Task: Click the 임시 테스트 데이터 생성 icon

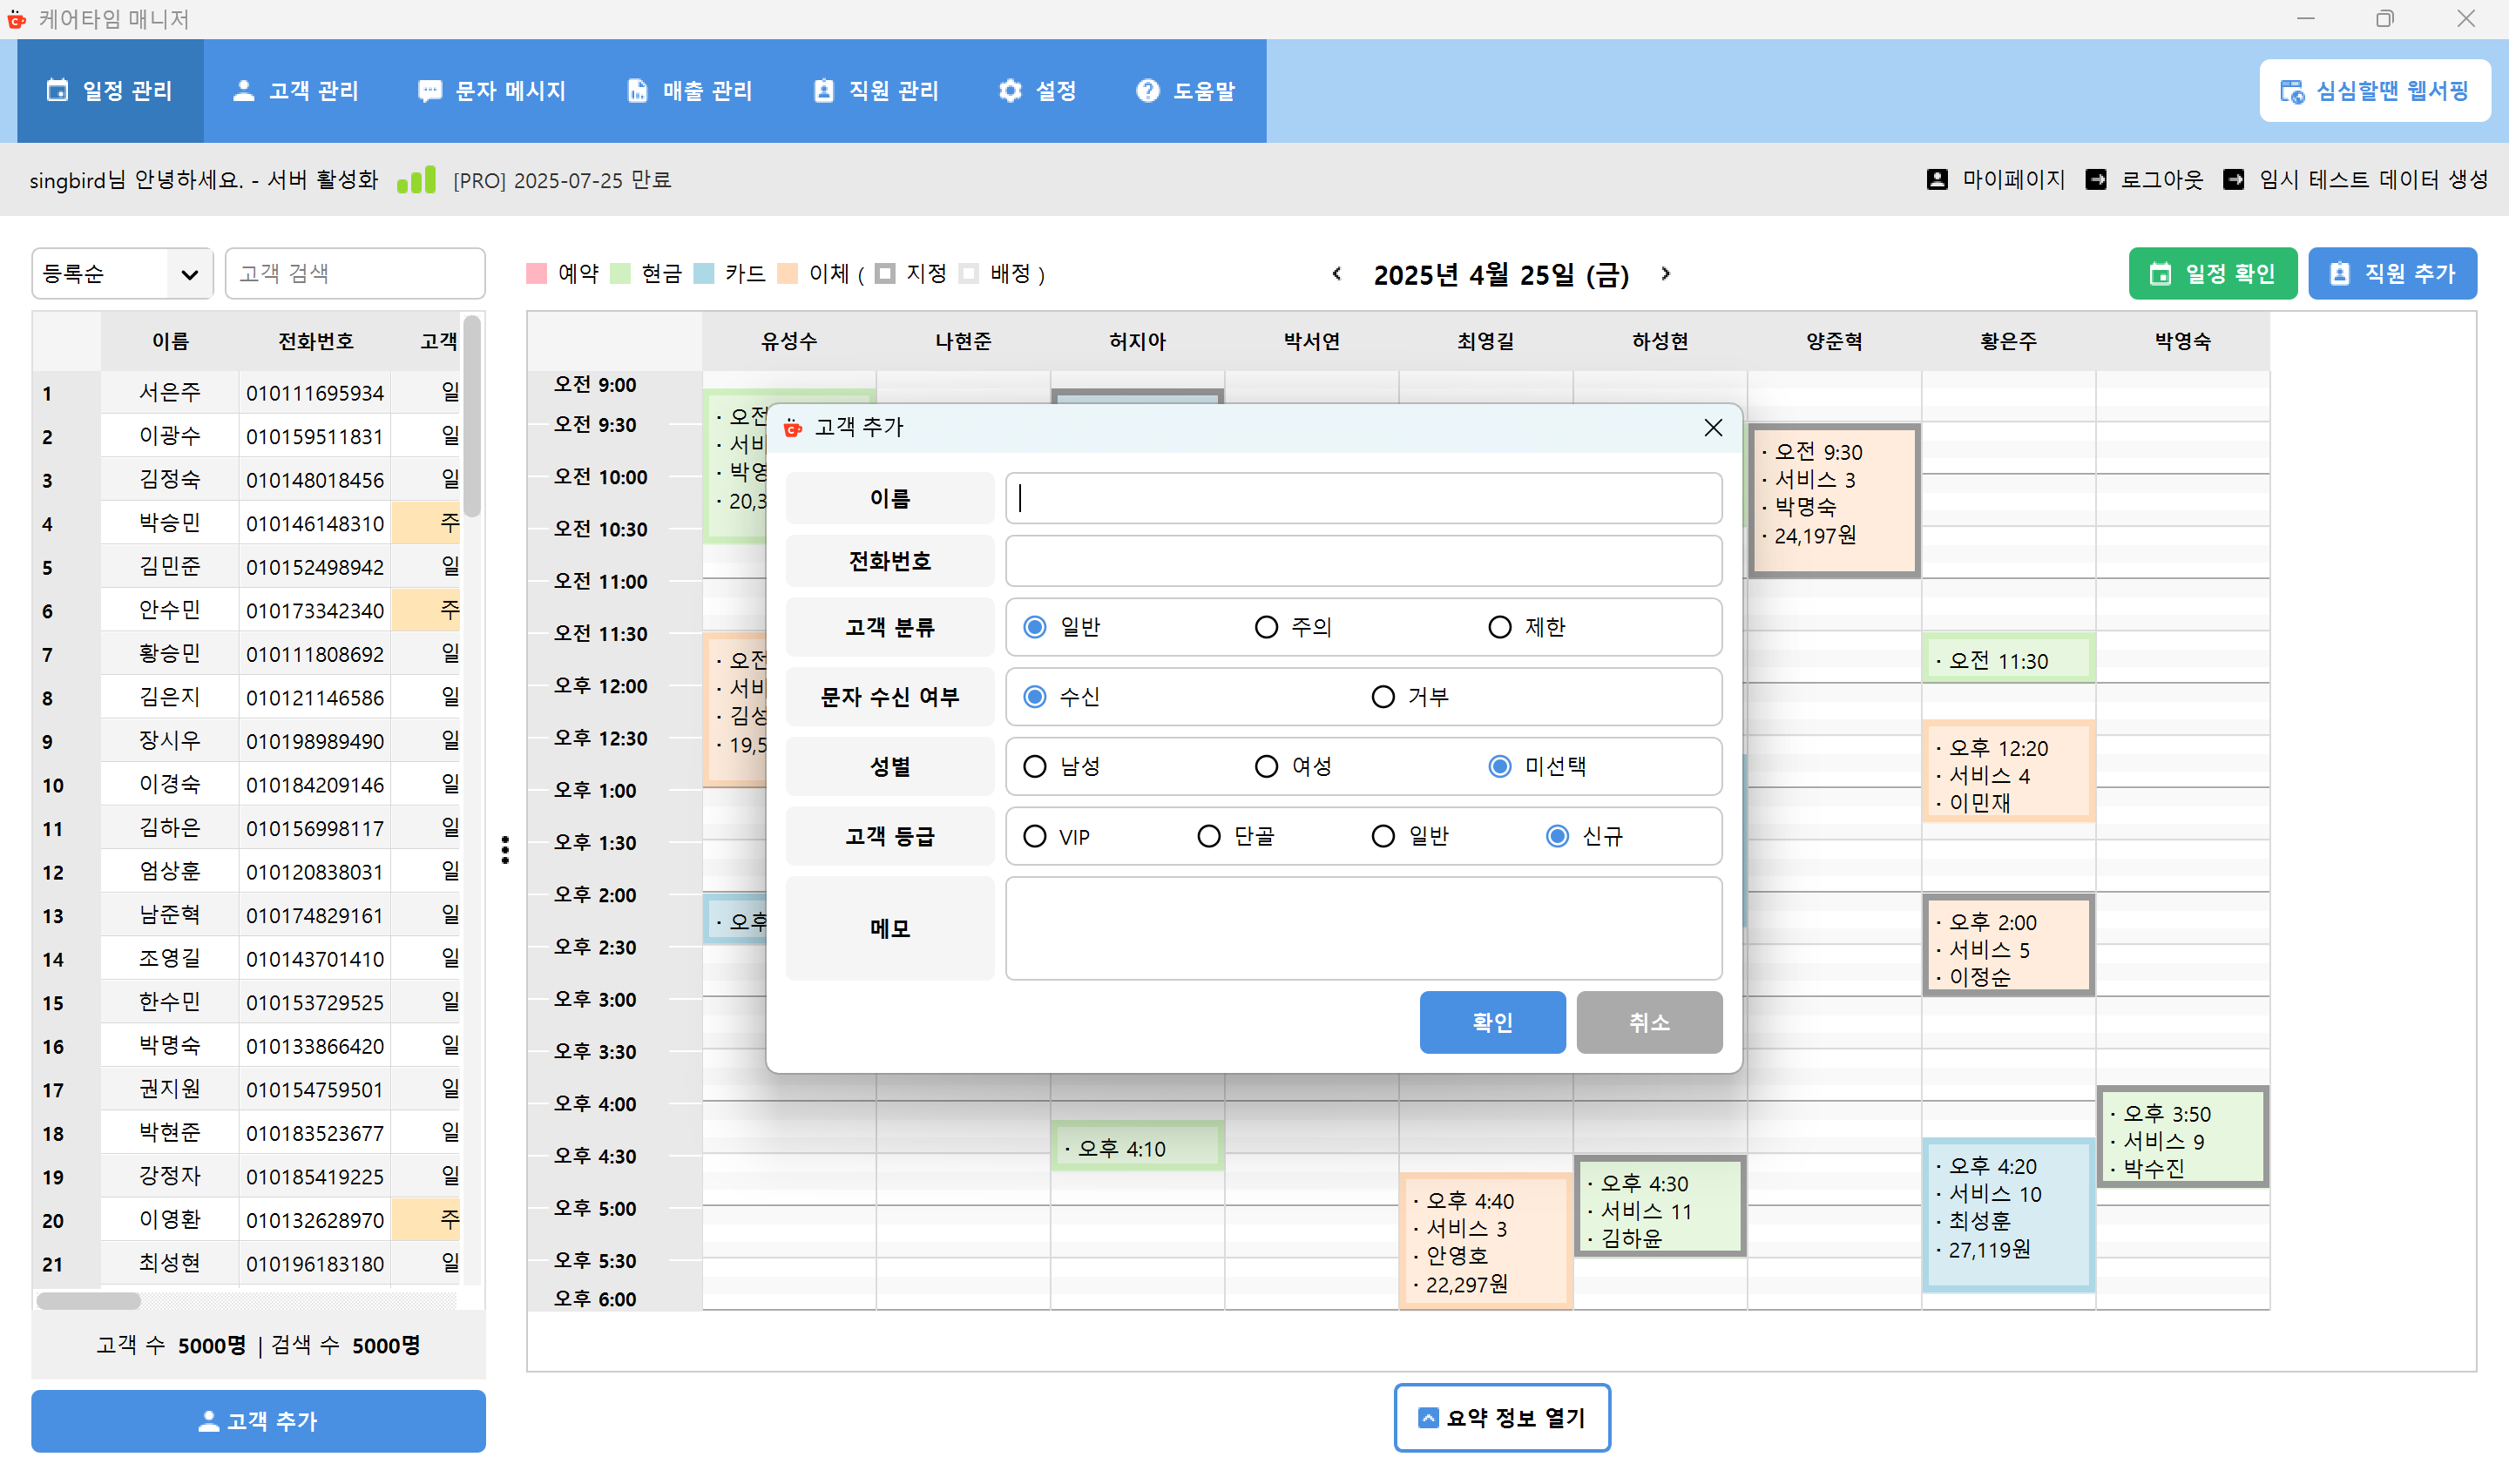Action: (x=2233, y=179)
